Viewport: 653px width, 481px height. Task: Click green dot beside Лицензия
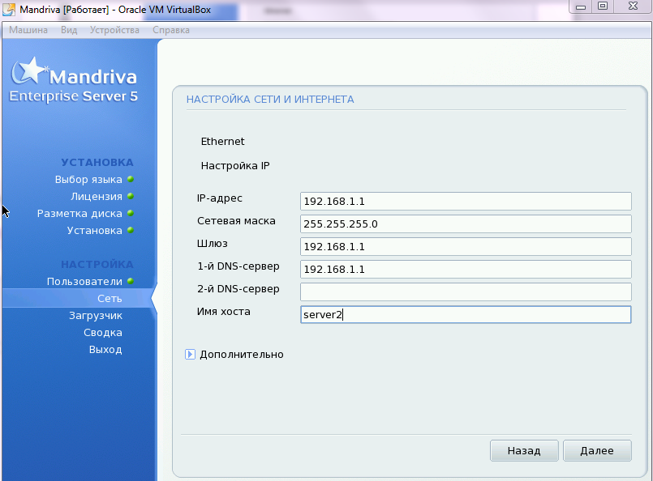pyautogui.click(x=131, y=196)
